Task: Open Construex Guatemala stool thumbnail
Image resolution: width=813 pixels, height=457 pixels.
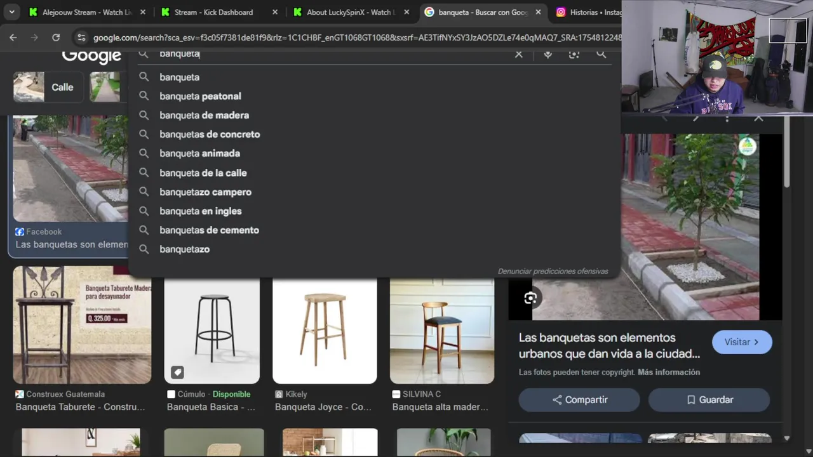Action: pyautogui.click(x=82, y=324)
